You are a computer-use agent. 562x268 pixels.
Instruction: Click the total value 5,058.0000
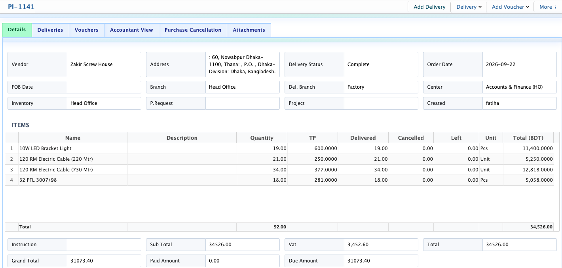click(539, 180)
